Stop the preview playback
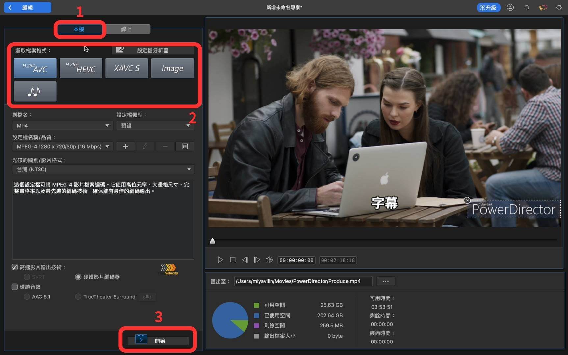The image size is (568, 355). point(233,260)
